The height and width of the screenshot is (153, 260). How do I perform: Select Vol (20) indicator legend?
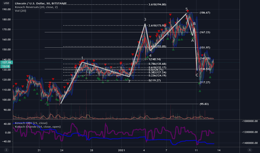coord(20,11)
